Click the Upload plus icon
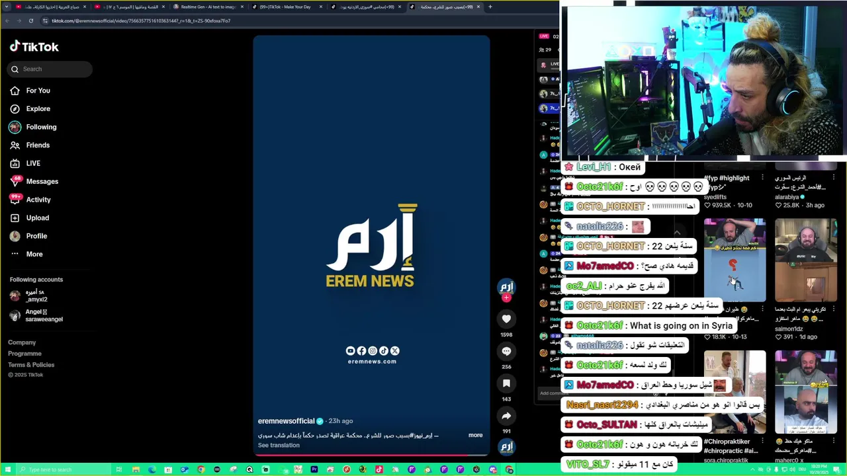 click(x=15, y=218)
